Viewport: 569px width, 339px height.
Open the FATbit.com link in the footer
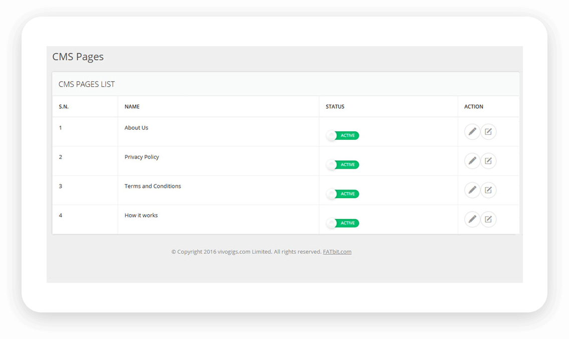point(337,251)
